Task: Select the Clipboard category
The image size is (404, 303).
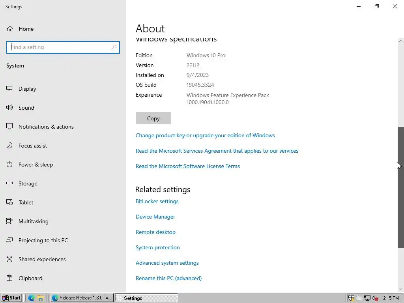Action: coord(30,278)
